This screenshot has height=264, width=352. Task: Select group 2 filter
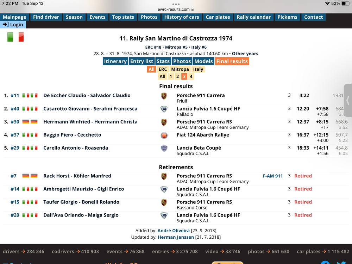177,76
